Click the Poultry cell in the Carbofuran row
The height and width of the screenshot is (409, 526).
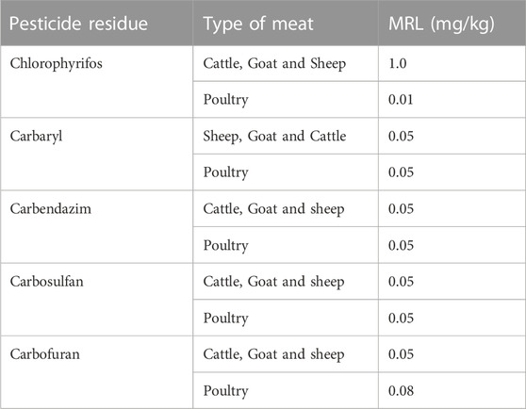(x=286, y=390)
